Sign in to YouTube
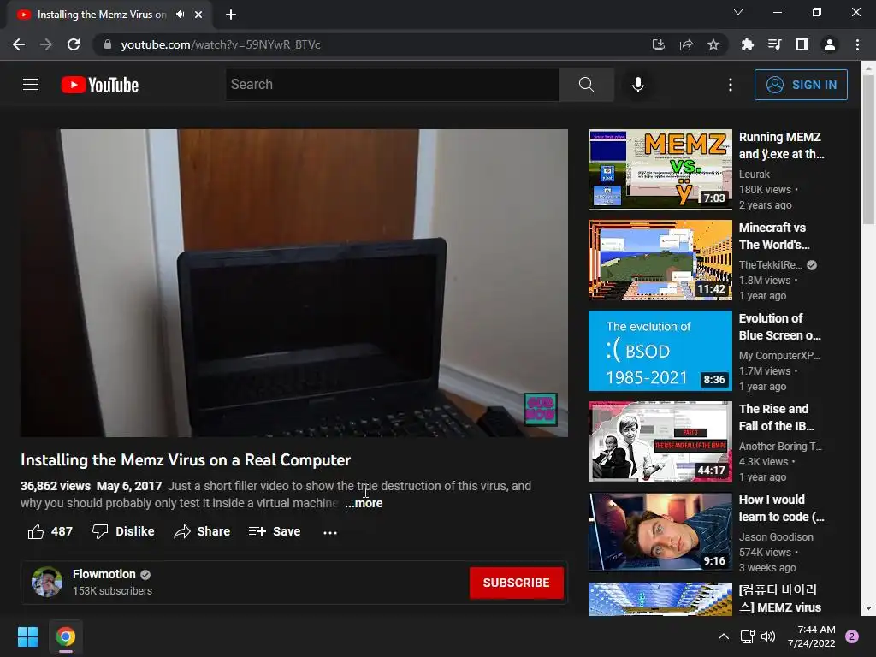Viewport: 876px width, 657px height. 801,85
